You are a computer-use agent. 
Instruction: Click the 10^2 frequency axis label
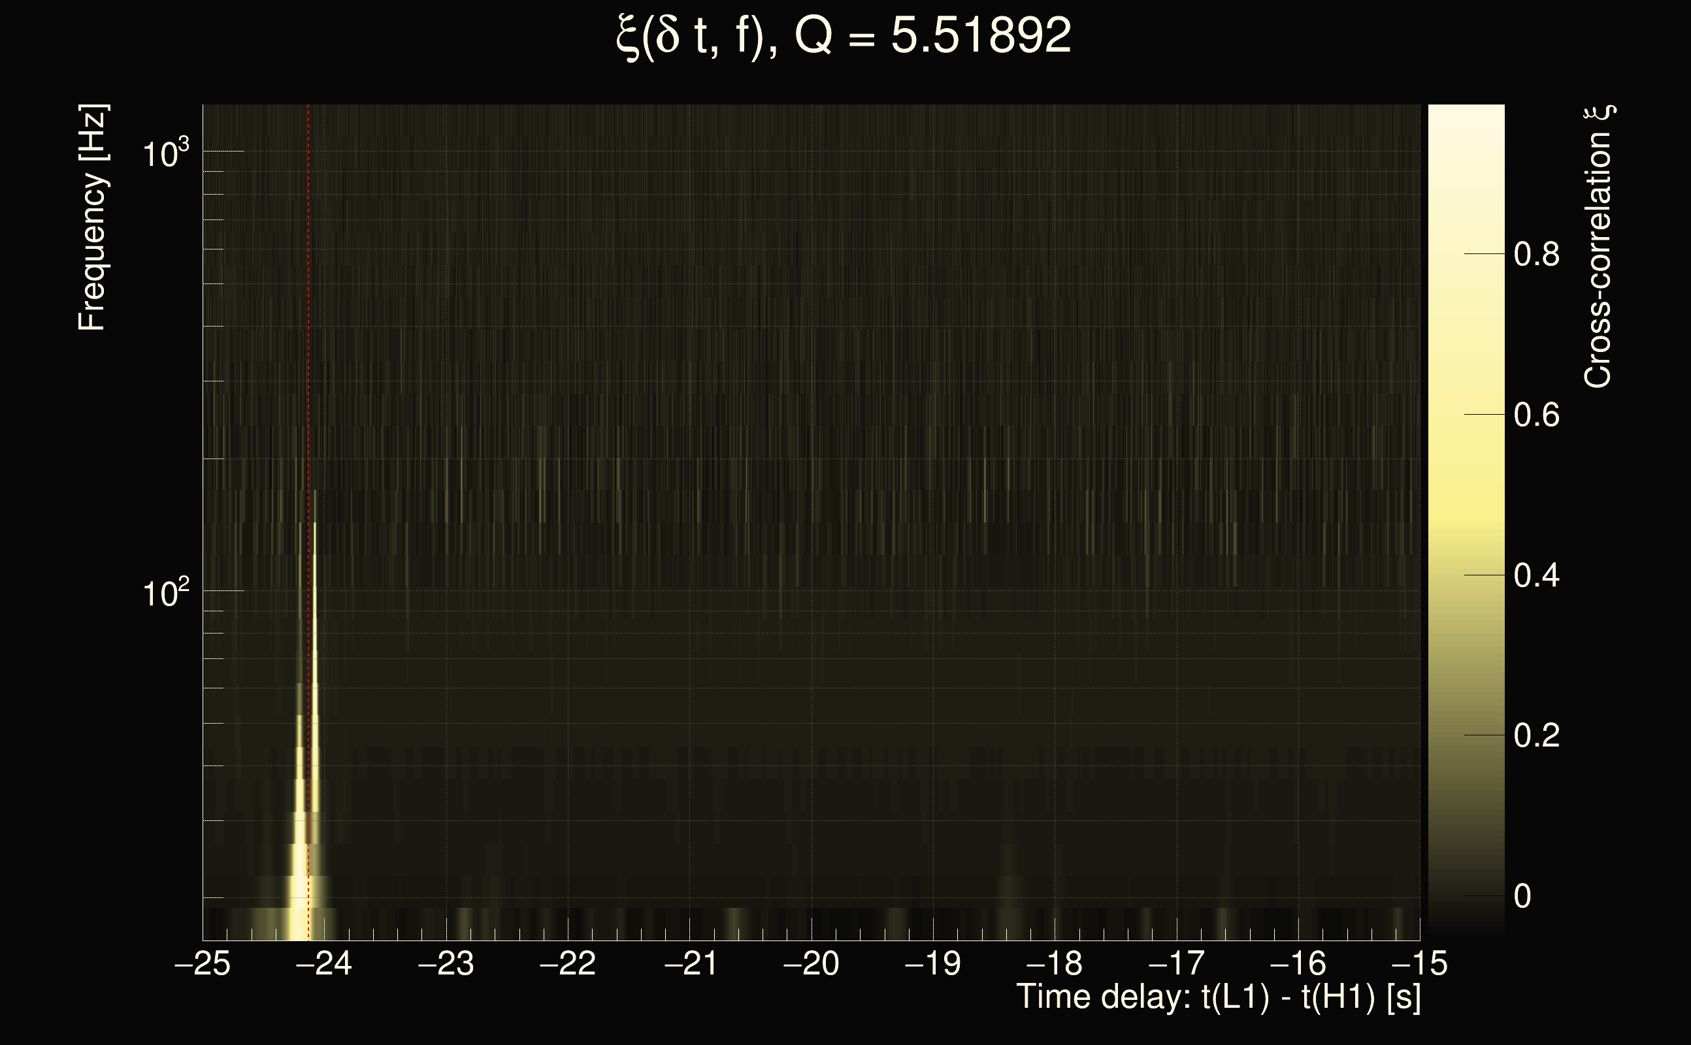pyautogui.click(x=165, y=593)
